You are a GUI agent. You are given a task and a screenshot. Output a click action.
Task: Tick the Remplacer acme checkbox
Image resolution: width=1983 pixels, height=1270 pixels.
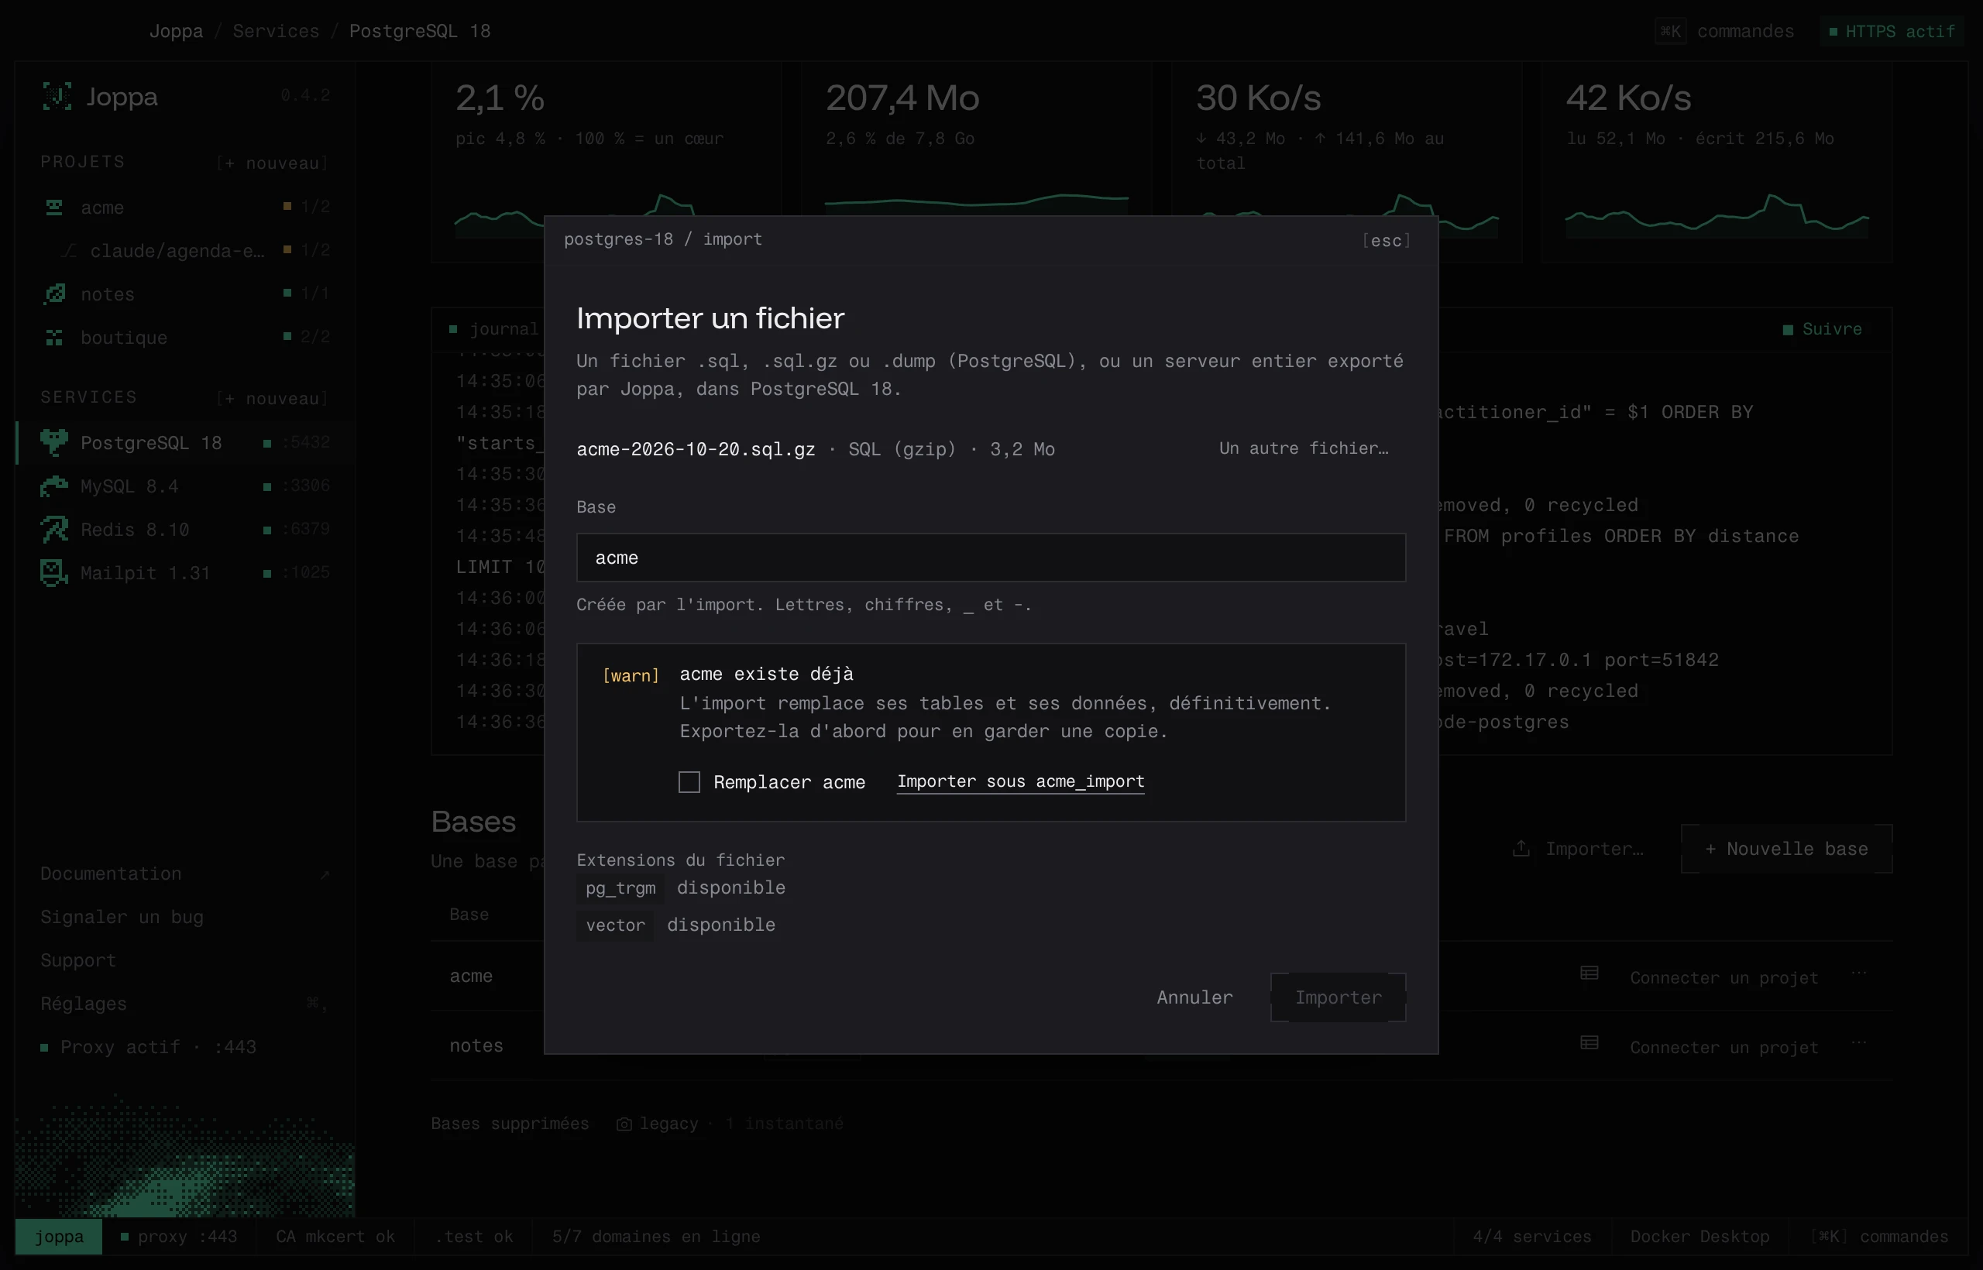click(x=689, y=782)
